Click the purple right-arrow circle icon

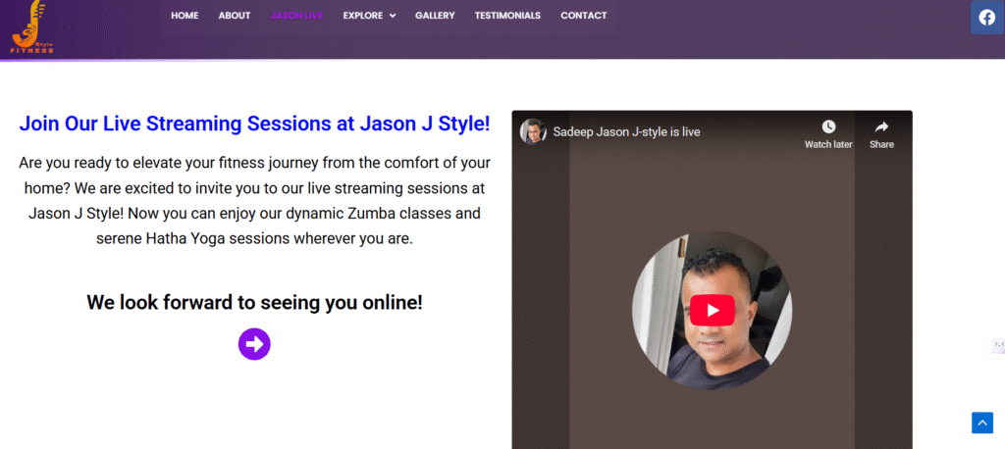pos(254,343)
